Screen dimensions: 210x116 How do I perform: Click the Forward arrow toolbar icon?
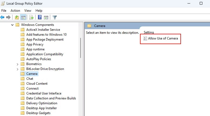click(8, 17)
